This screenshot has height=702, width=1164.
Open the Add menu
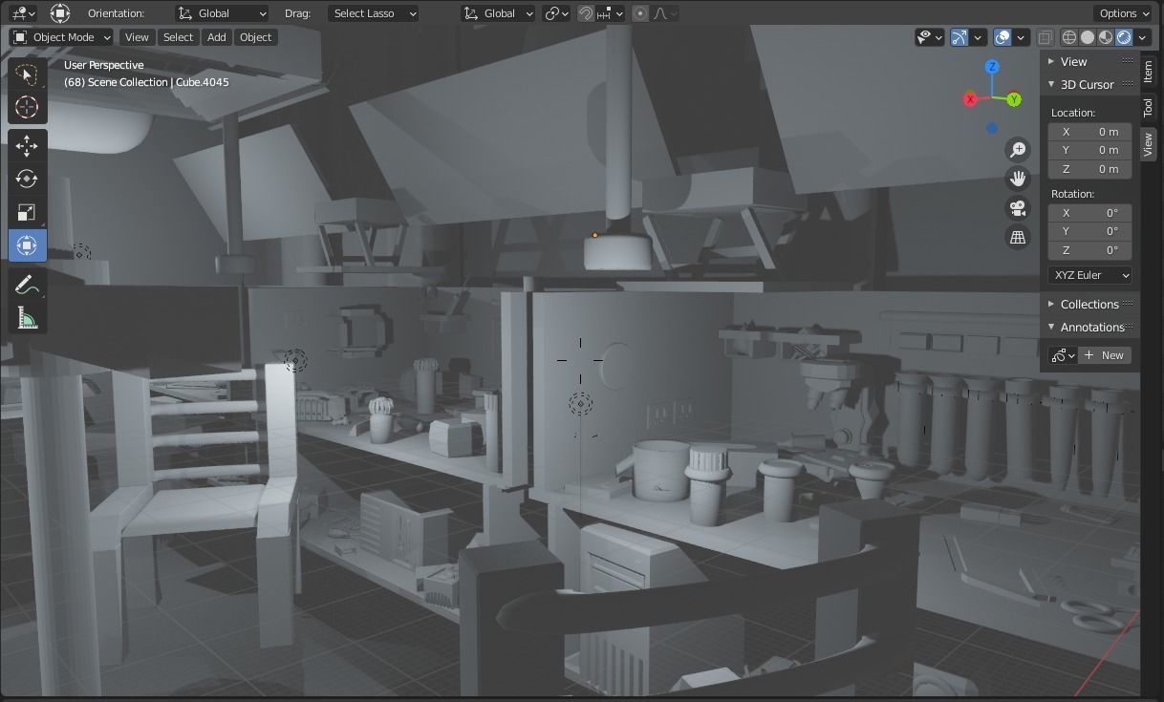(217, 37)
